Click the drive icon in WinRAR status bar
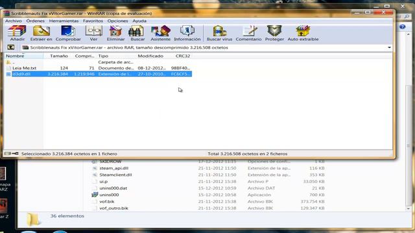 pyautogui.click(x=7, y=153)
